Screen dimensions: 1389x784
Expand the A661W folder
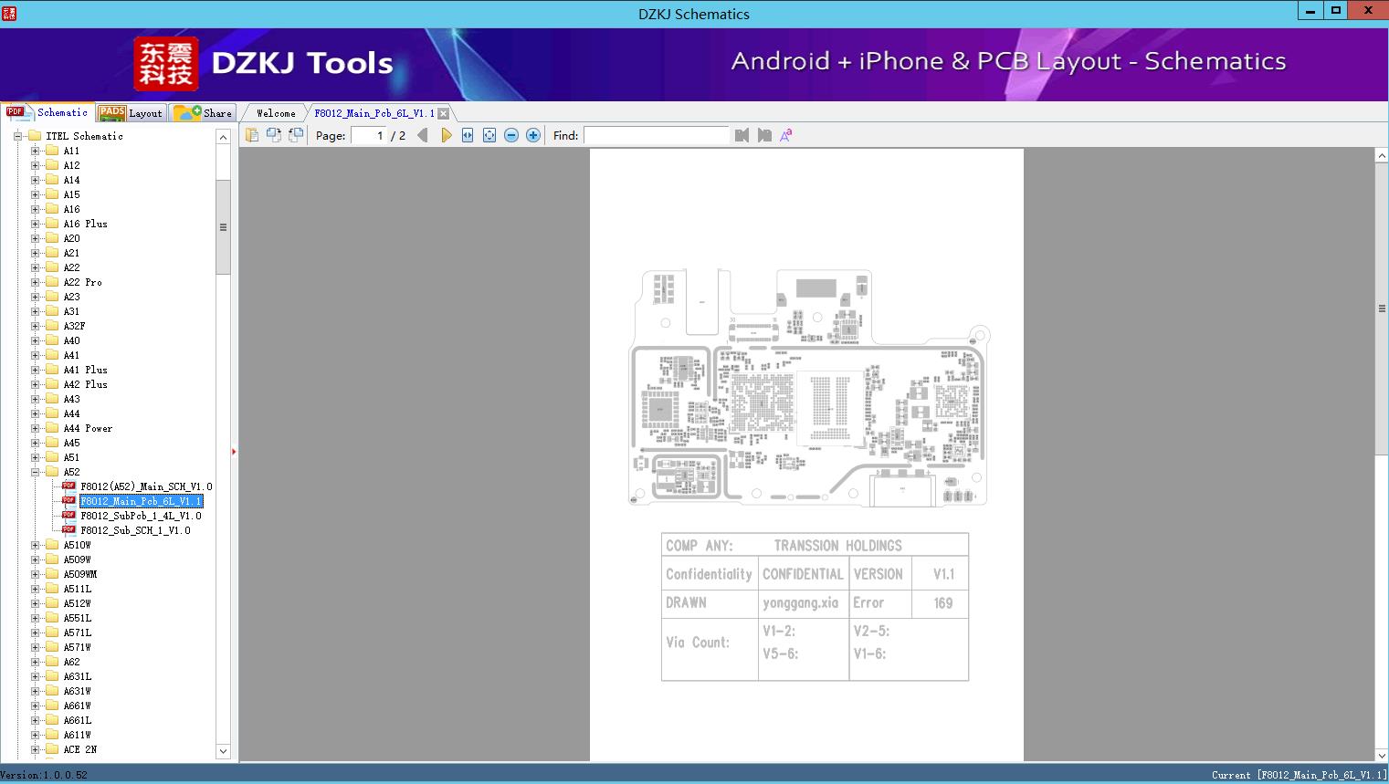tap(36, 706)
